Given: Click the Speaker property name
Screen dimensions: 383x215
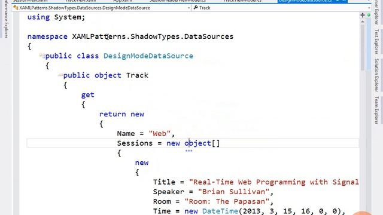Looking at the screenshot, I should click(x=169, y=192).
